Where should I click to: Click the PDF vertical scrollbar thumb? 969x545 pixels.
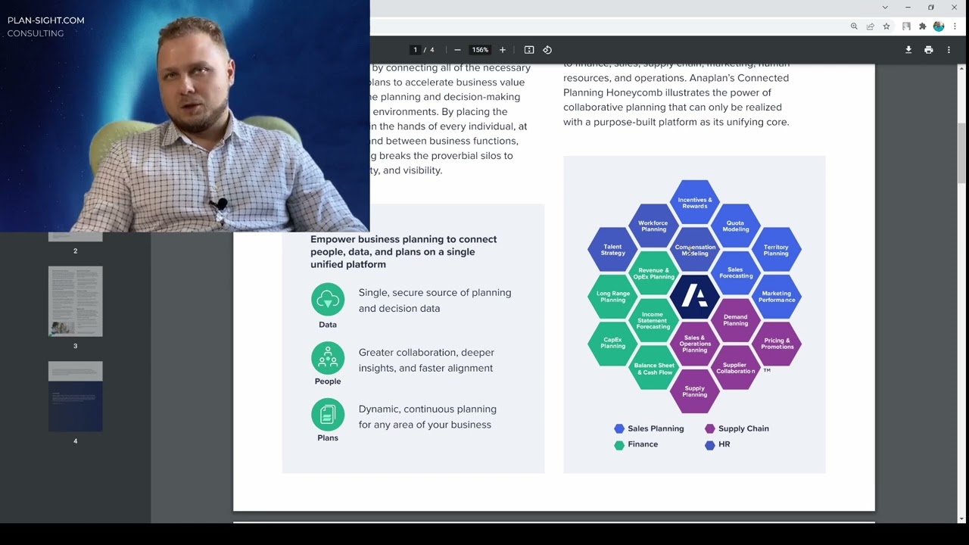click(961, 153)
